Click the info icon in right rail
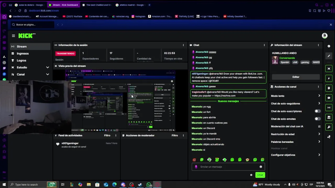This screenshot has height=188, width=335. coord(329,46)
